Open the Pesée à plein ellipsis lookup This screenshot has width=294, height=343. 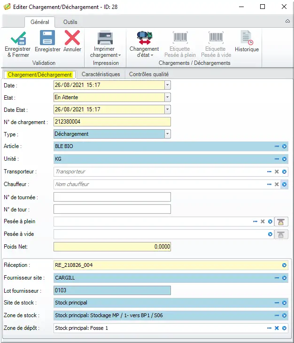(x=255, y=221)
